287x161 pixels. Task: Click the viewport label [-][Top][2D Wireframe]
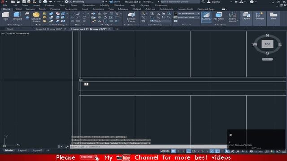[x=15, y=34]
